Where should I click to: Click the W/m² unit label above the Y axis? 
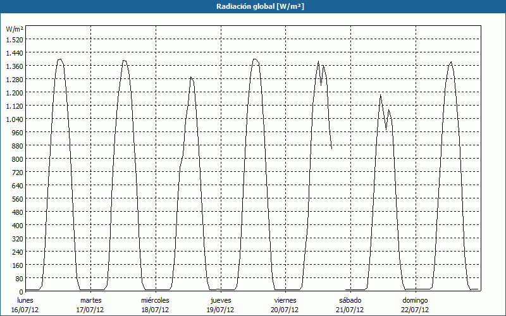[14, 29]
